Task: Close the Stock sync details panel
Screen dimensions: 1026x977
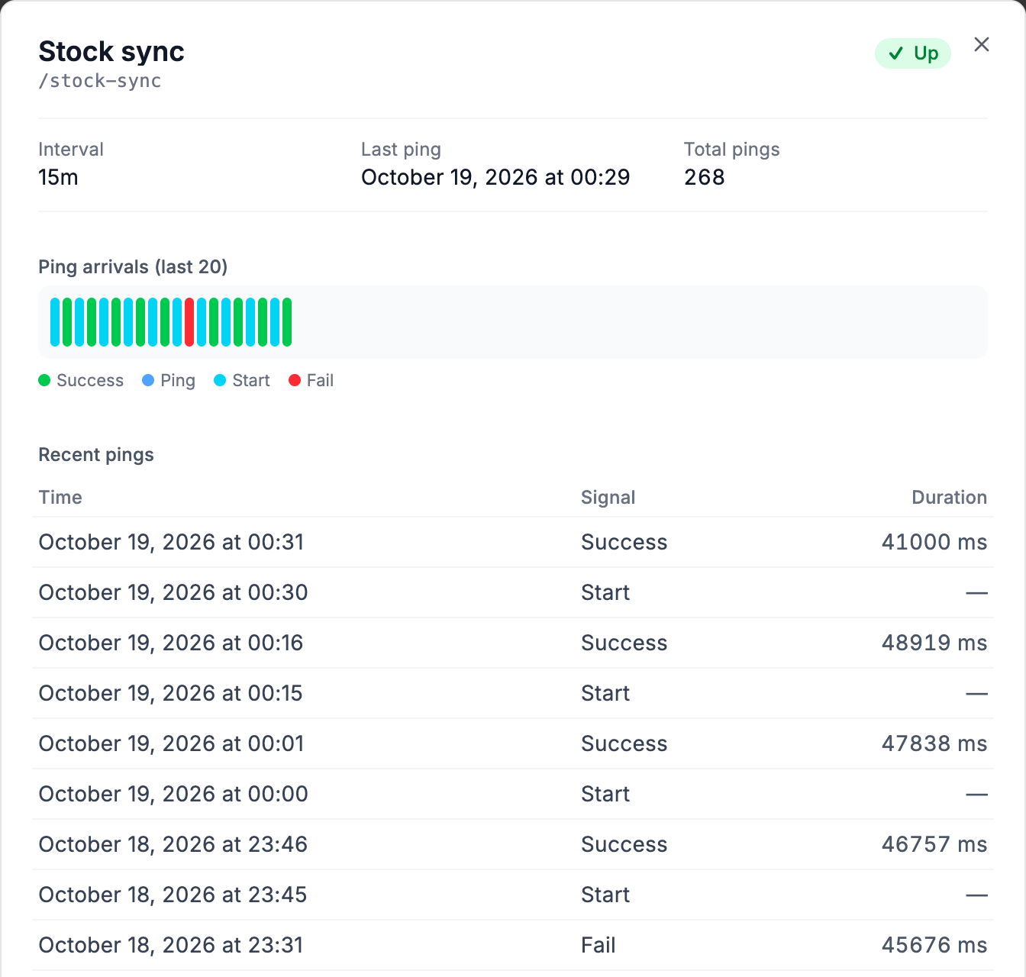Action: click(x=982, y=45)
